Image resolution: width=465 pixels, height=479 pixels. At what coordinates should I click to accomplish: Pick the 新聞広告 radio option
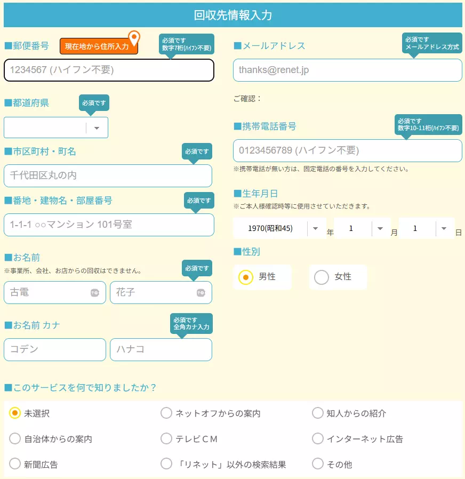pos(15,465)
